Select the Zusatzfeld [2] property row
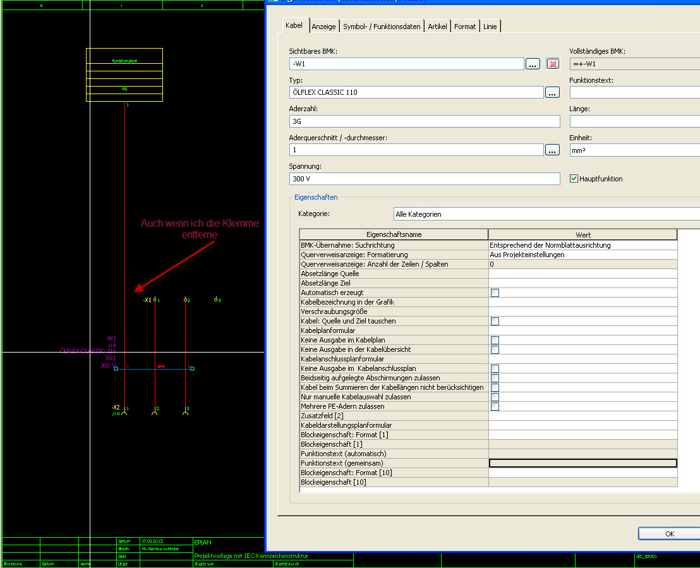This screenshot has width=700, height=568. [488, 416]
